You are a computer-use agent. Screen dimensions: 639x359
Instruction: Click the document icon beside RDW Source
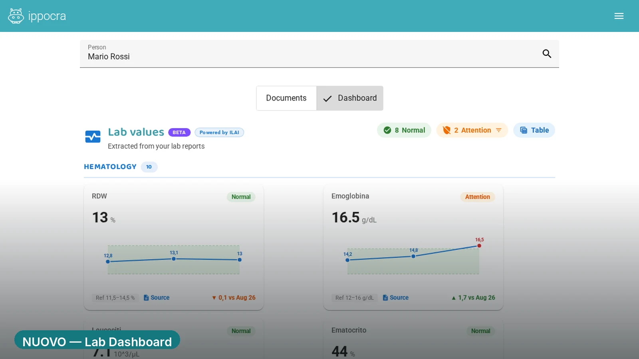(146, 298)
